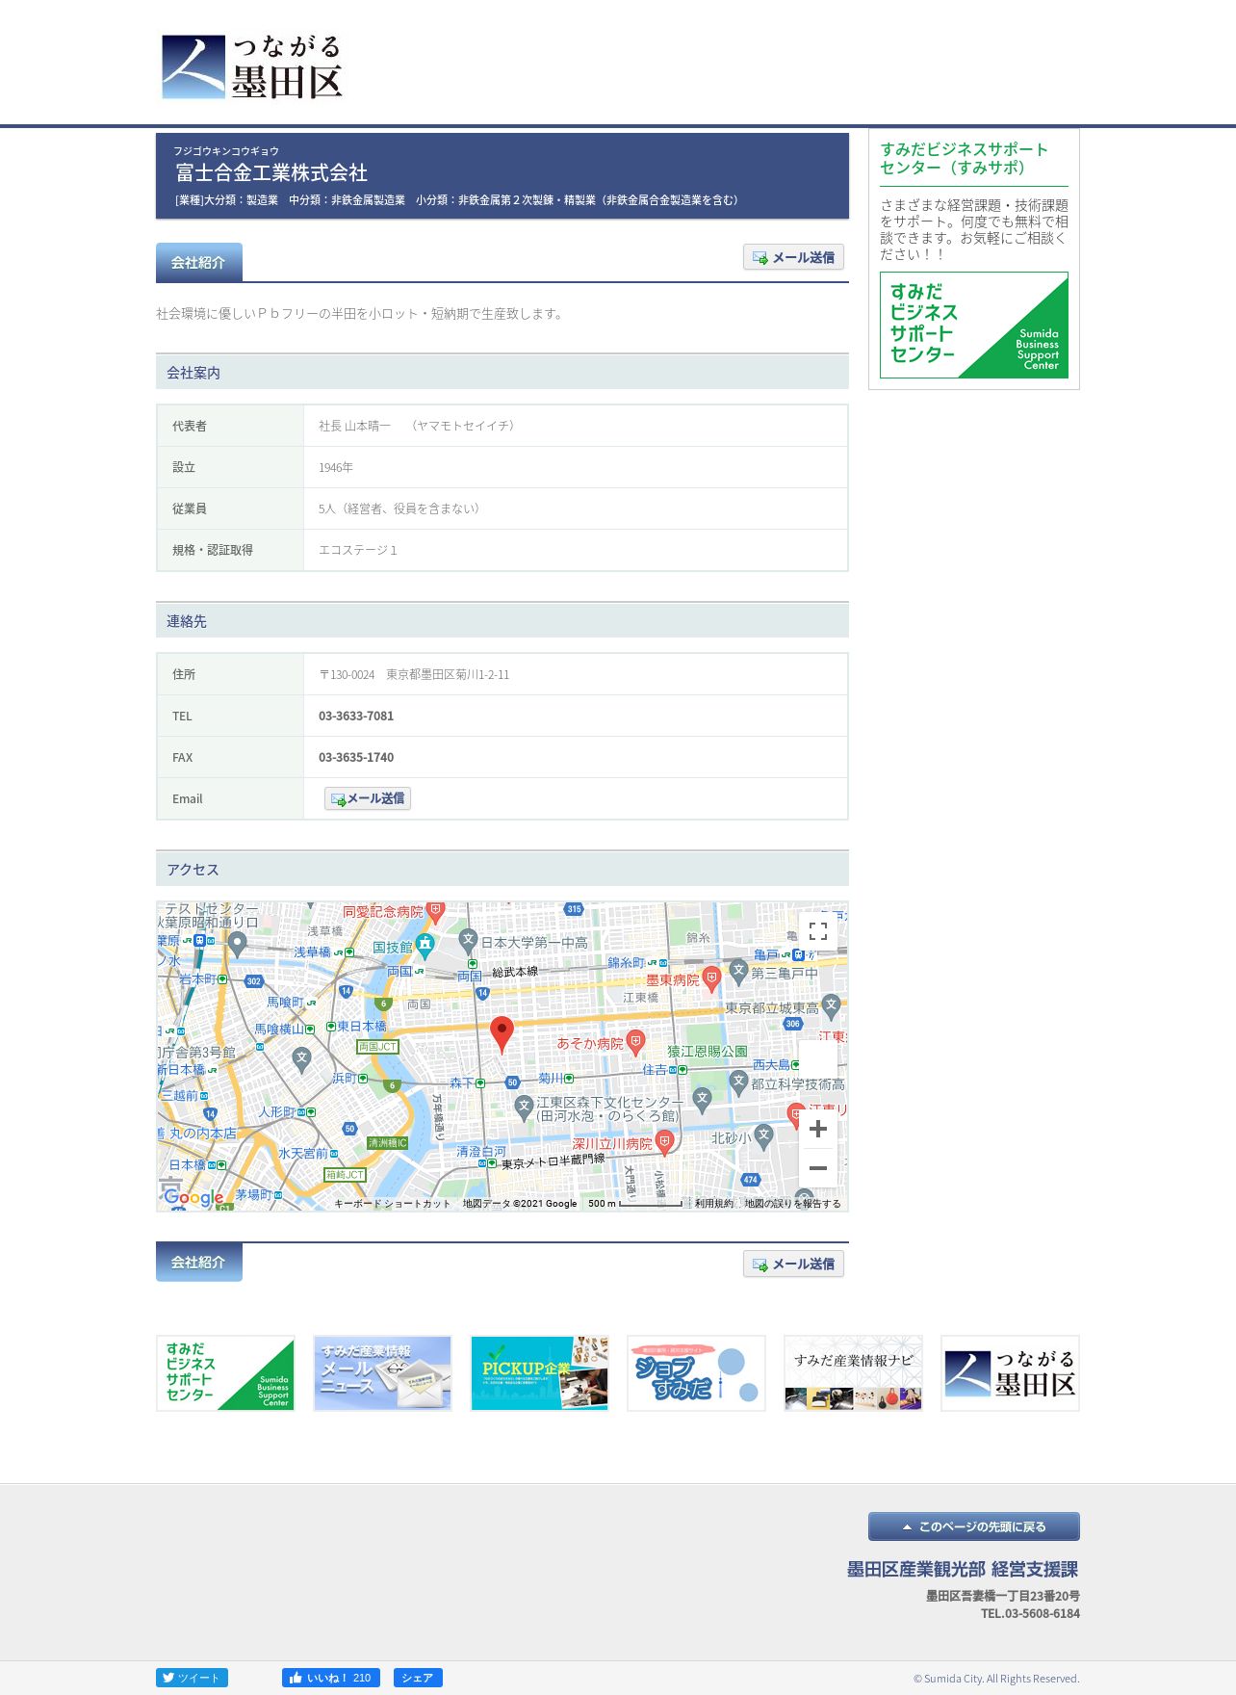Click the Facebook シェア button
Viewport: 1236px width, 1695px height.
tap(418, 1678)
